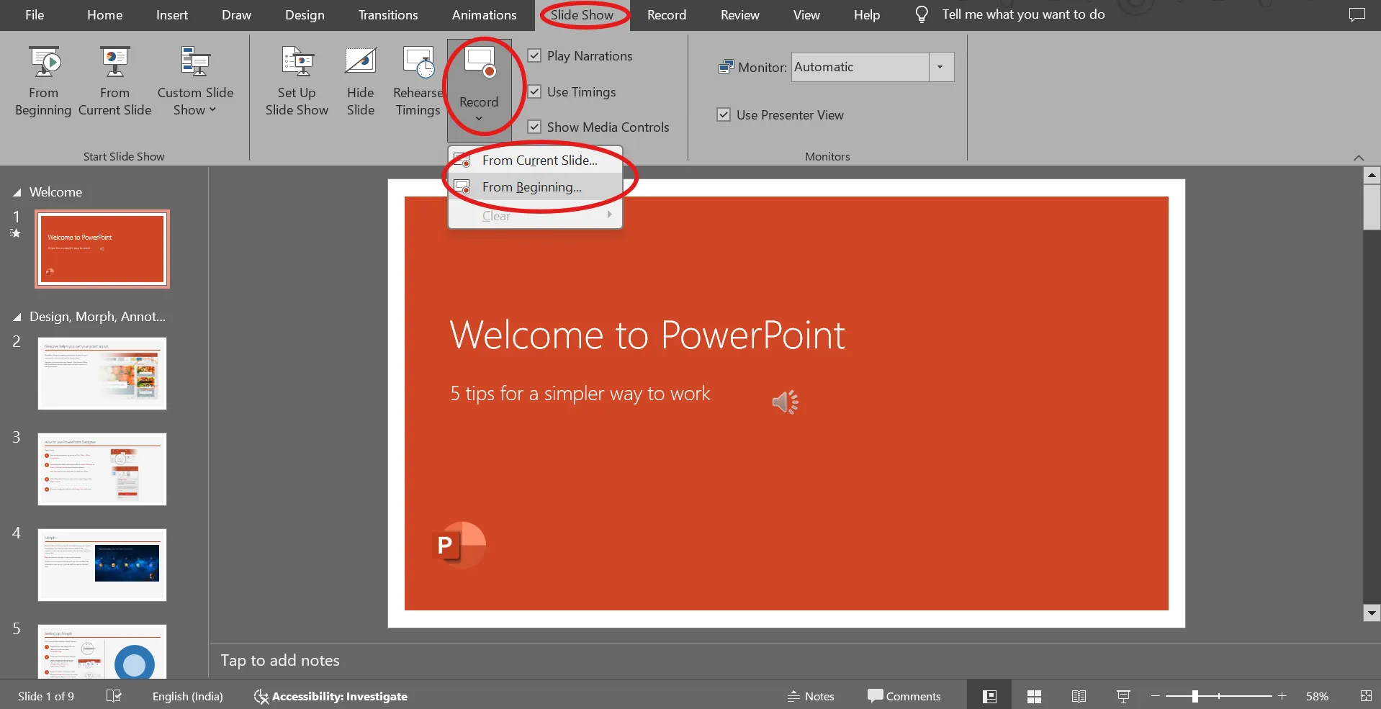Collapse the Welcome section
The width and height of the screenshot is (1381, 709).
point(17,193)
